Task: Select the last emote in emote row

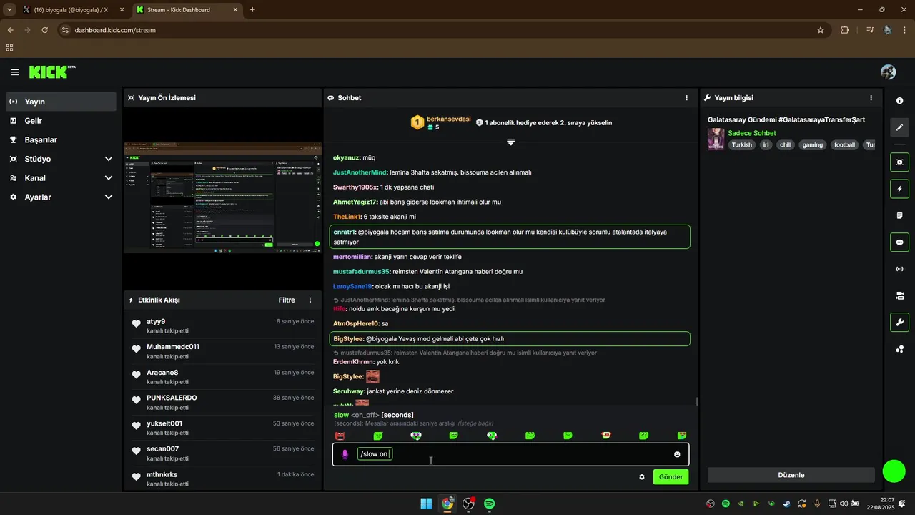Action: [682, 436]
